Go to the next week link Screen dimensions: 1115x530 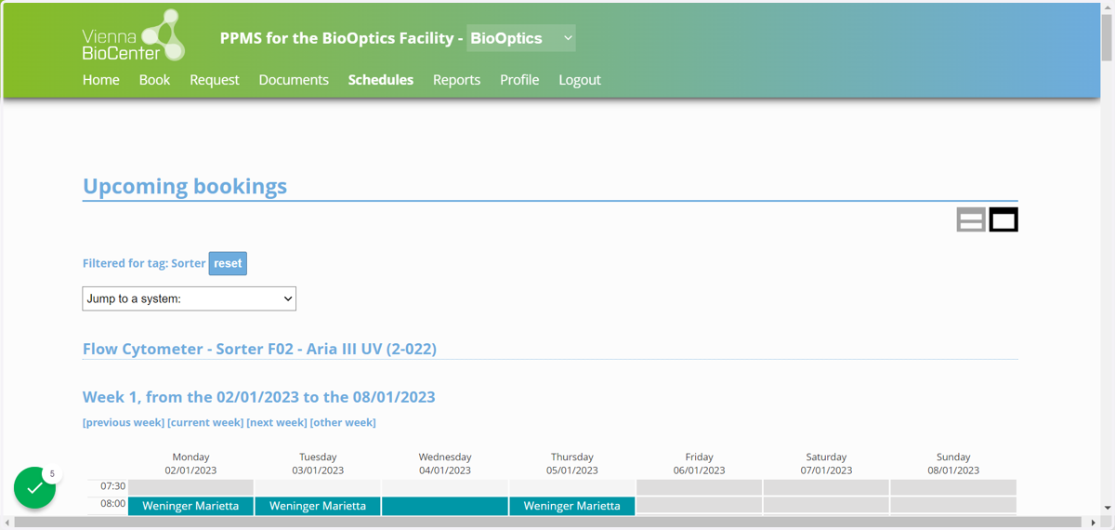click(x=277, y=422)
